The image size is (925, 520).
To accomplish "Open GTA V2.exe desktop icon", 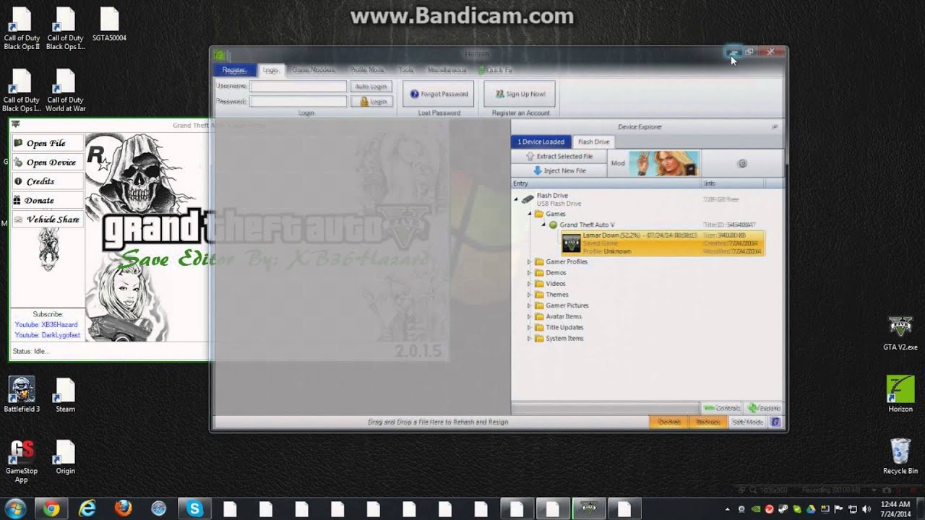I will [x=900, y=333].
